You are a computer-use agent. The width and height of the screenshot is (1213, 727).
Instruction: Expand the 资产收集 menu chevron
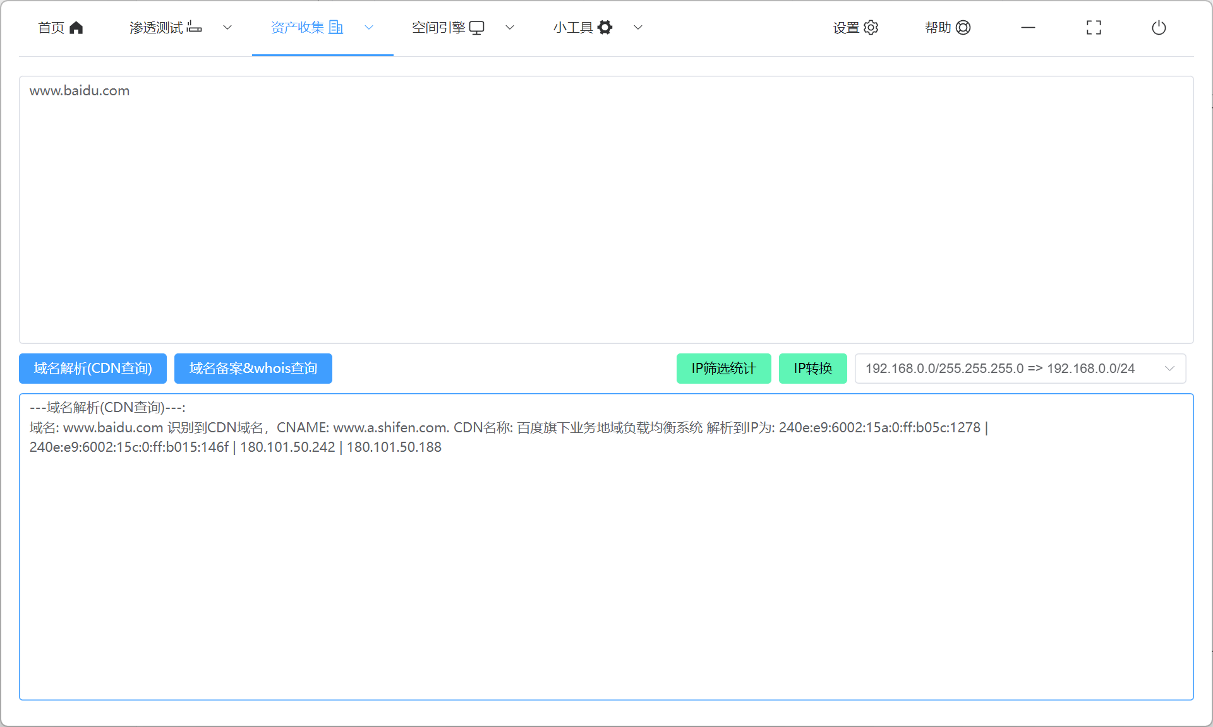coord(369,28)
